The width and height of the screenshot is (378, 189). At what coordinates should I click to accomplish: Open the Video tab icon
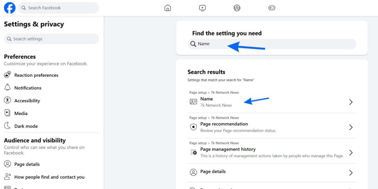(202, 8)
